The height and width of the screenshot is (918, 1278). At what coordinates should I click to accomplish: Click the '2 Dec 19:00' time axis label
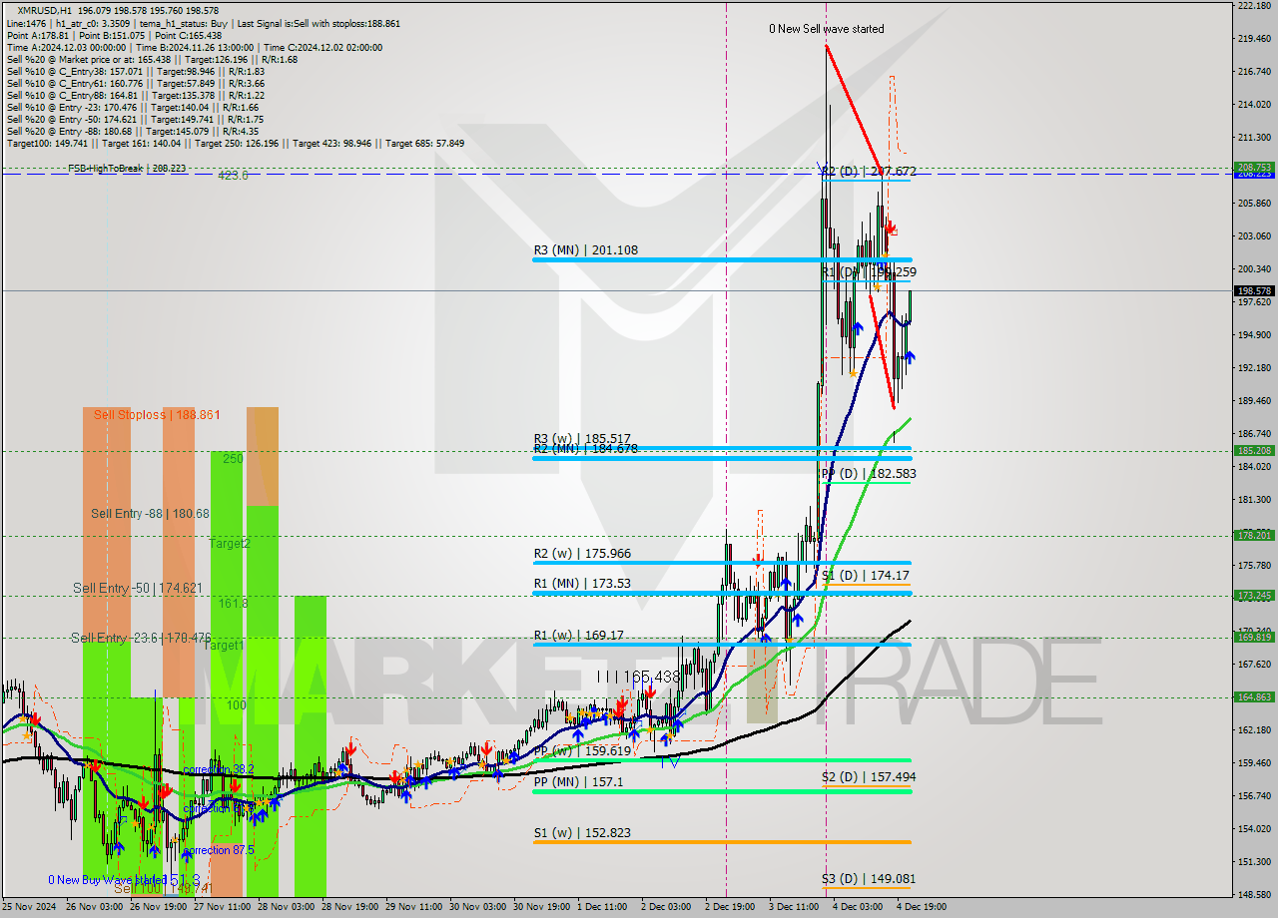point(730,907)
